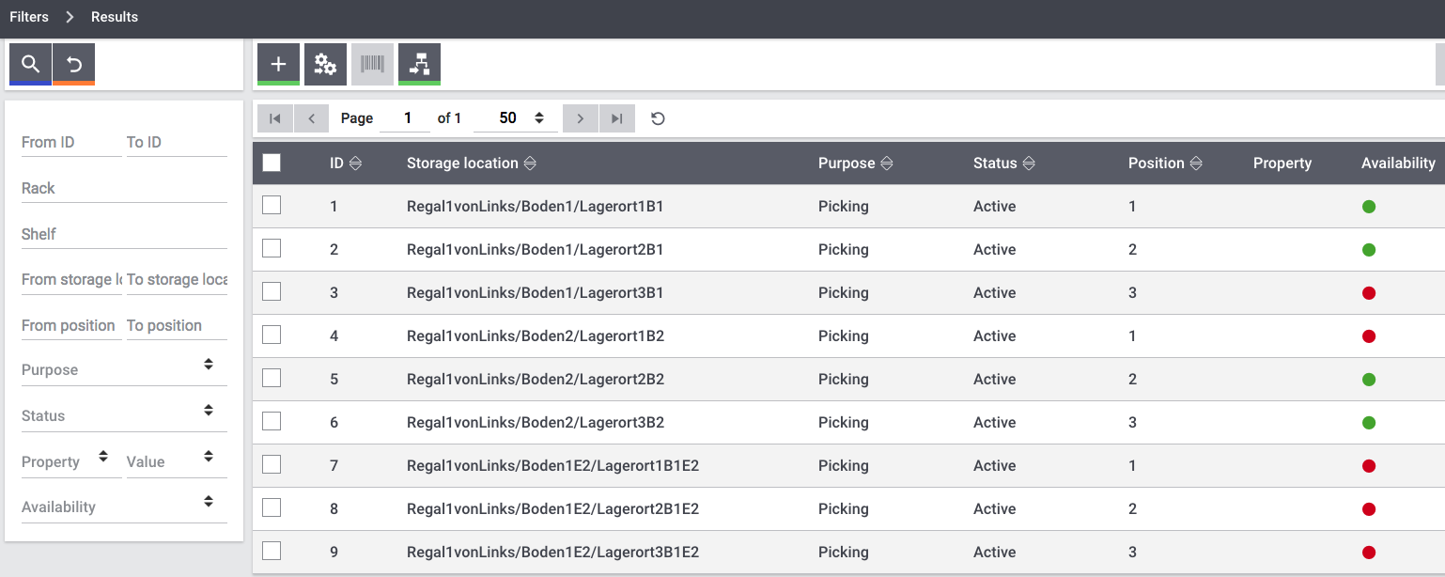Sort table by Status column
This screenshot has width=1445, height=577.
(x=996, y=164)
